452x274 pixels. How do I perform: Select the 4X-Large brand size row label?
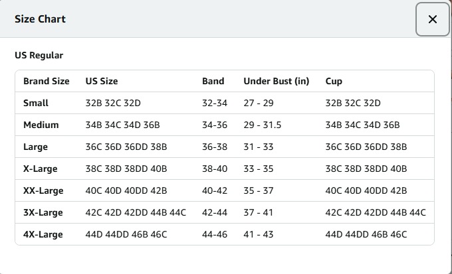(43, 235)
